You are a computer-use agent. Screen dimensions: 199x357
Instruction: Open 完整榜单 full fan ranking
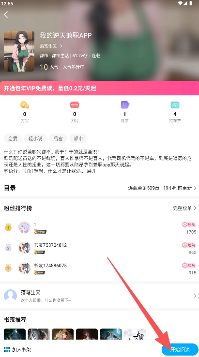(184, 208)
